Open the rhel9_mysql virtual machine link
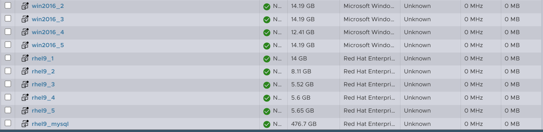Viewport: 543px width, 132px height. [50, 124]
